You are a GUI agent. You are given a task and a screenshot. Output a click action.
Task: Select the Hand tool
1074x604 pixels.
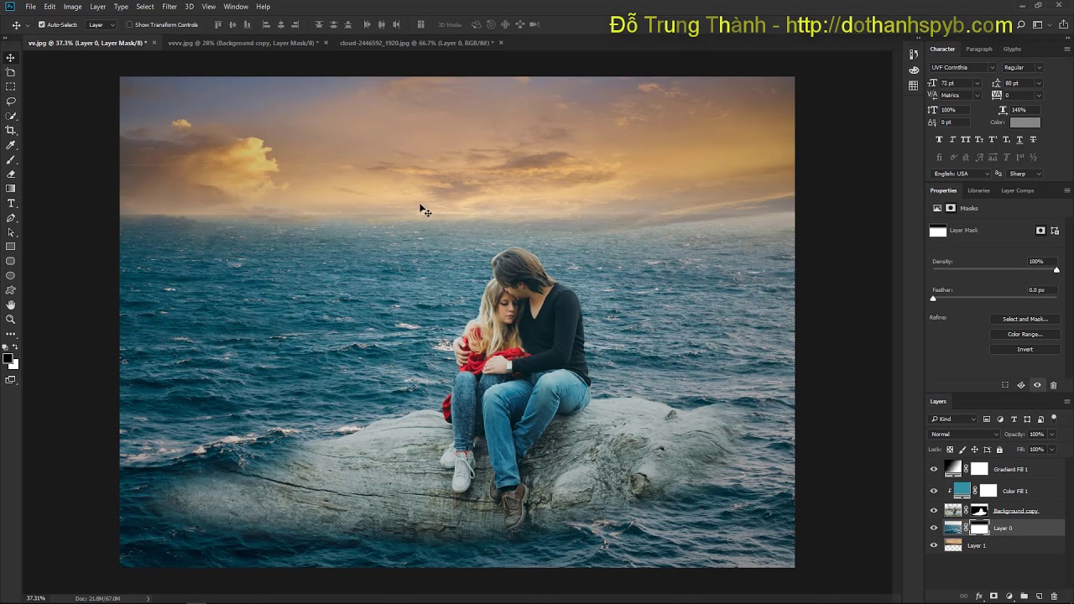pos(11,305)
